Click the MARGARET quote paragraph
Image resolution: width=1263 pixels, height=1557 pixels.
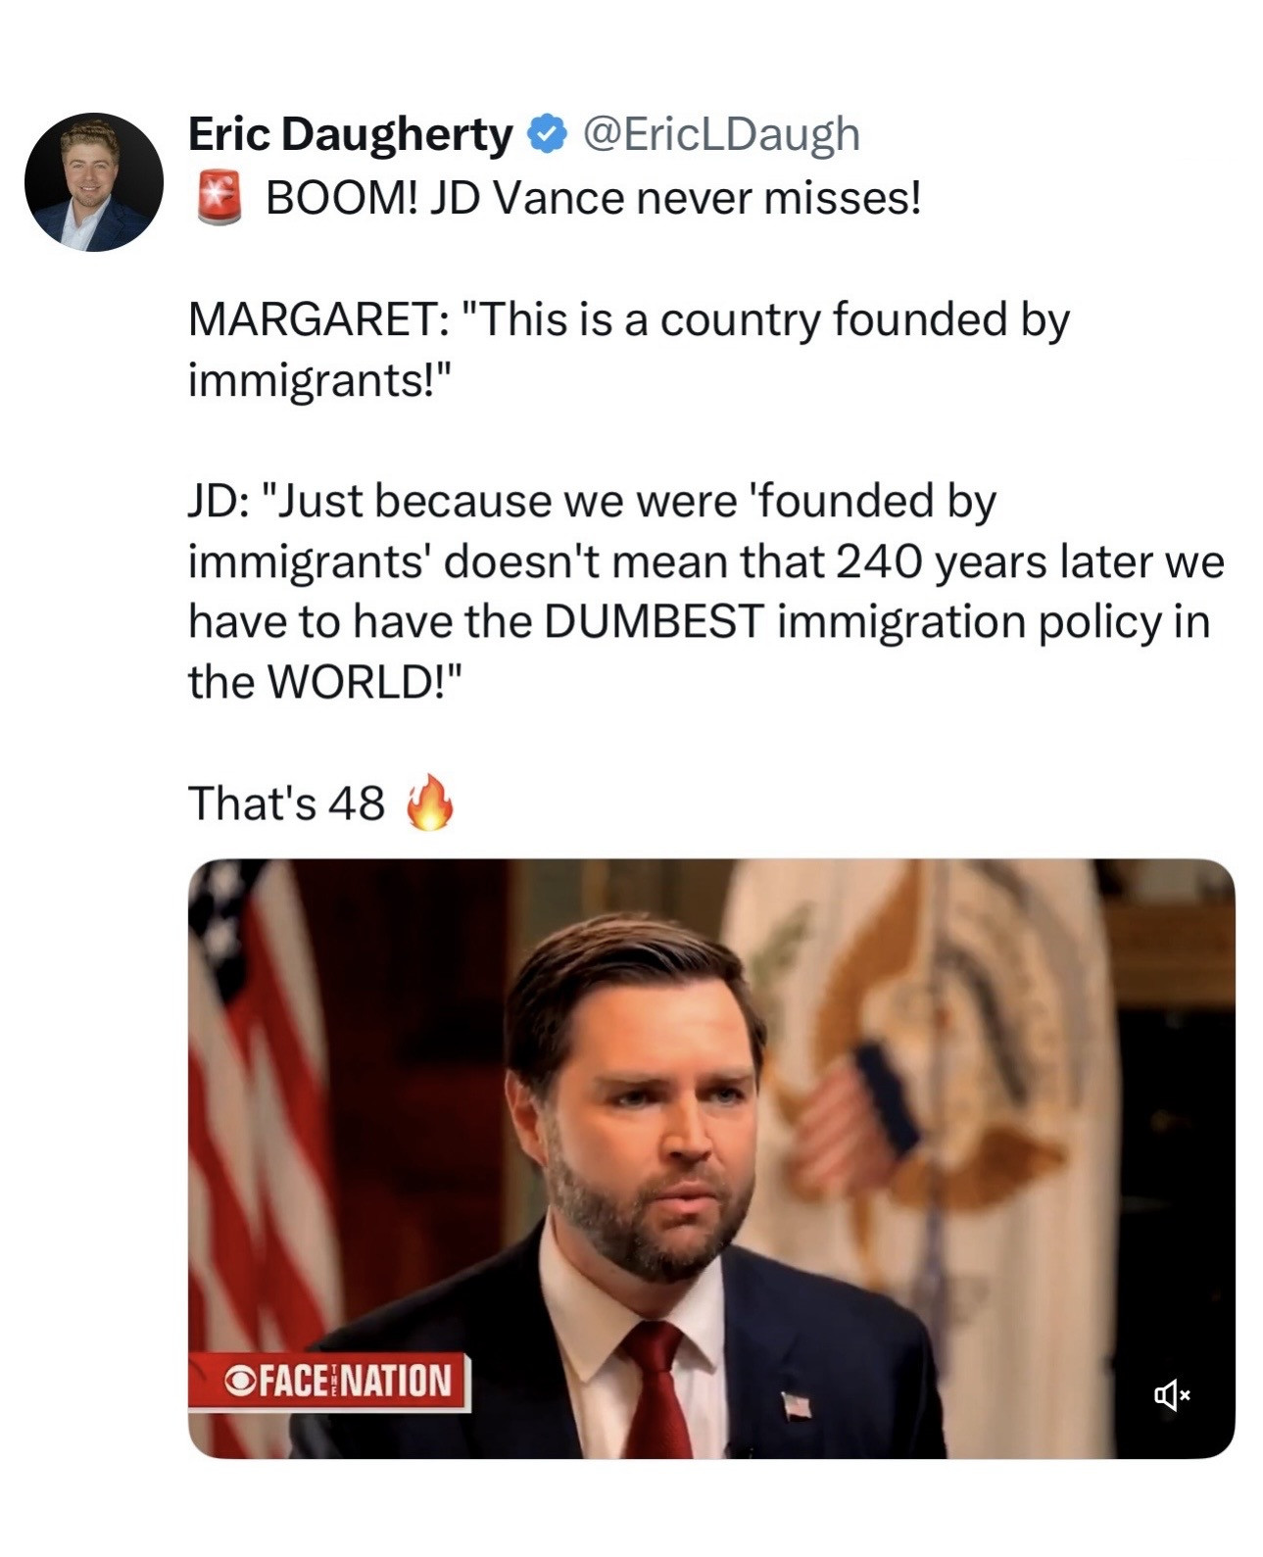(627, 349)
